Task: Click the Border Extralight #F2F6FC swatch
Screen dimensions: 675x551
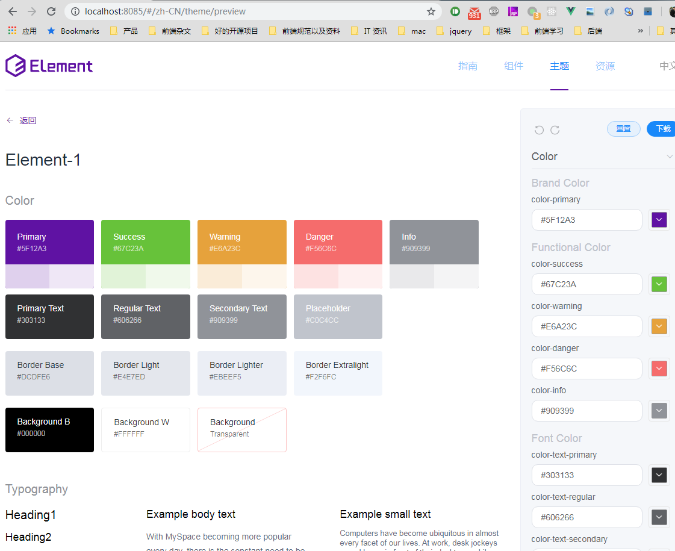Action: point(338,373)
